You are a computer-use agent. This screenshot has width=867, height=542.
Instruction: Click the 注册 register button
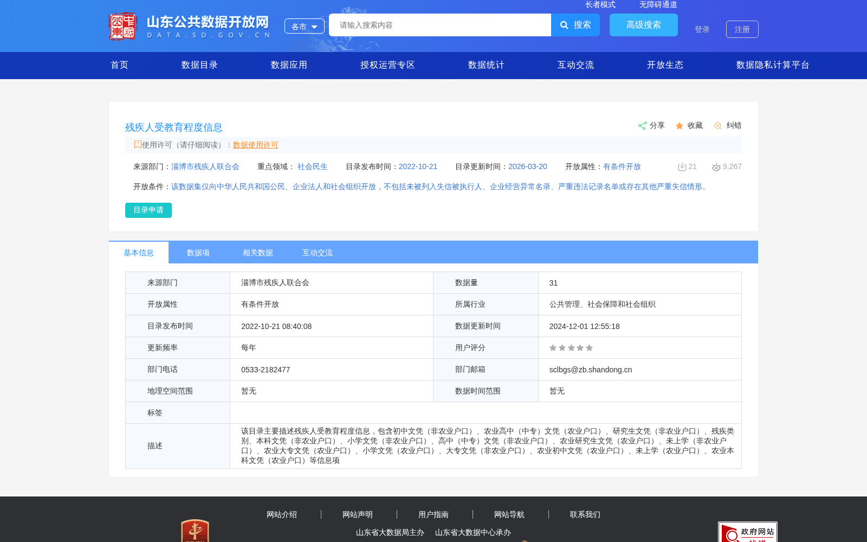click(742, 29)
